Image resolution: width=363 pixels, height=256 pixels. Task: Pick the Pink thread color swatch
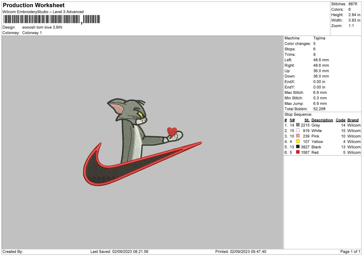(298, 136)
